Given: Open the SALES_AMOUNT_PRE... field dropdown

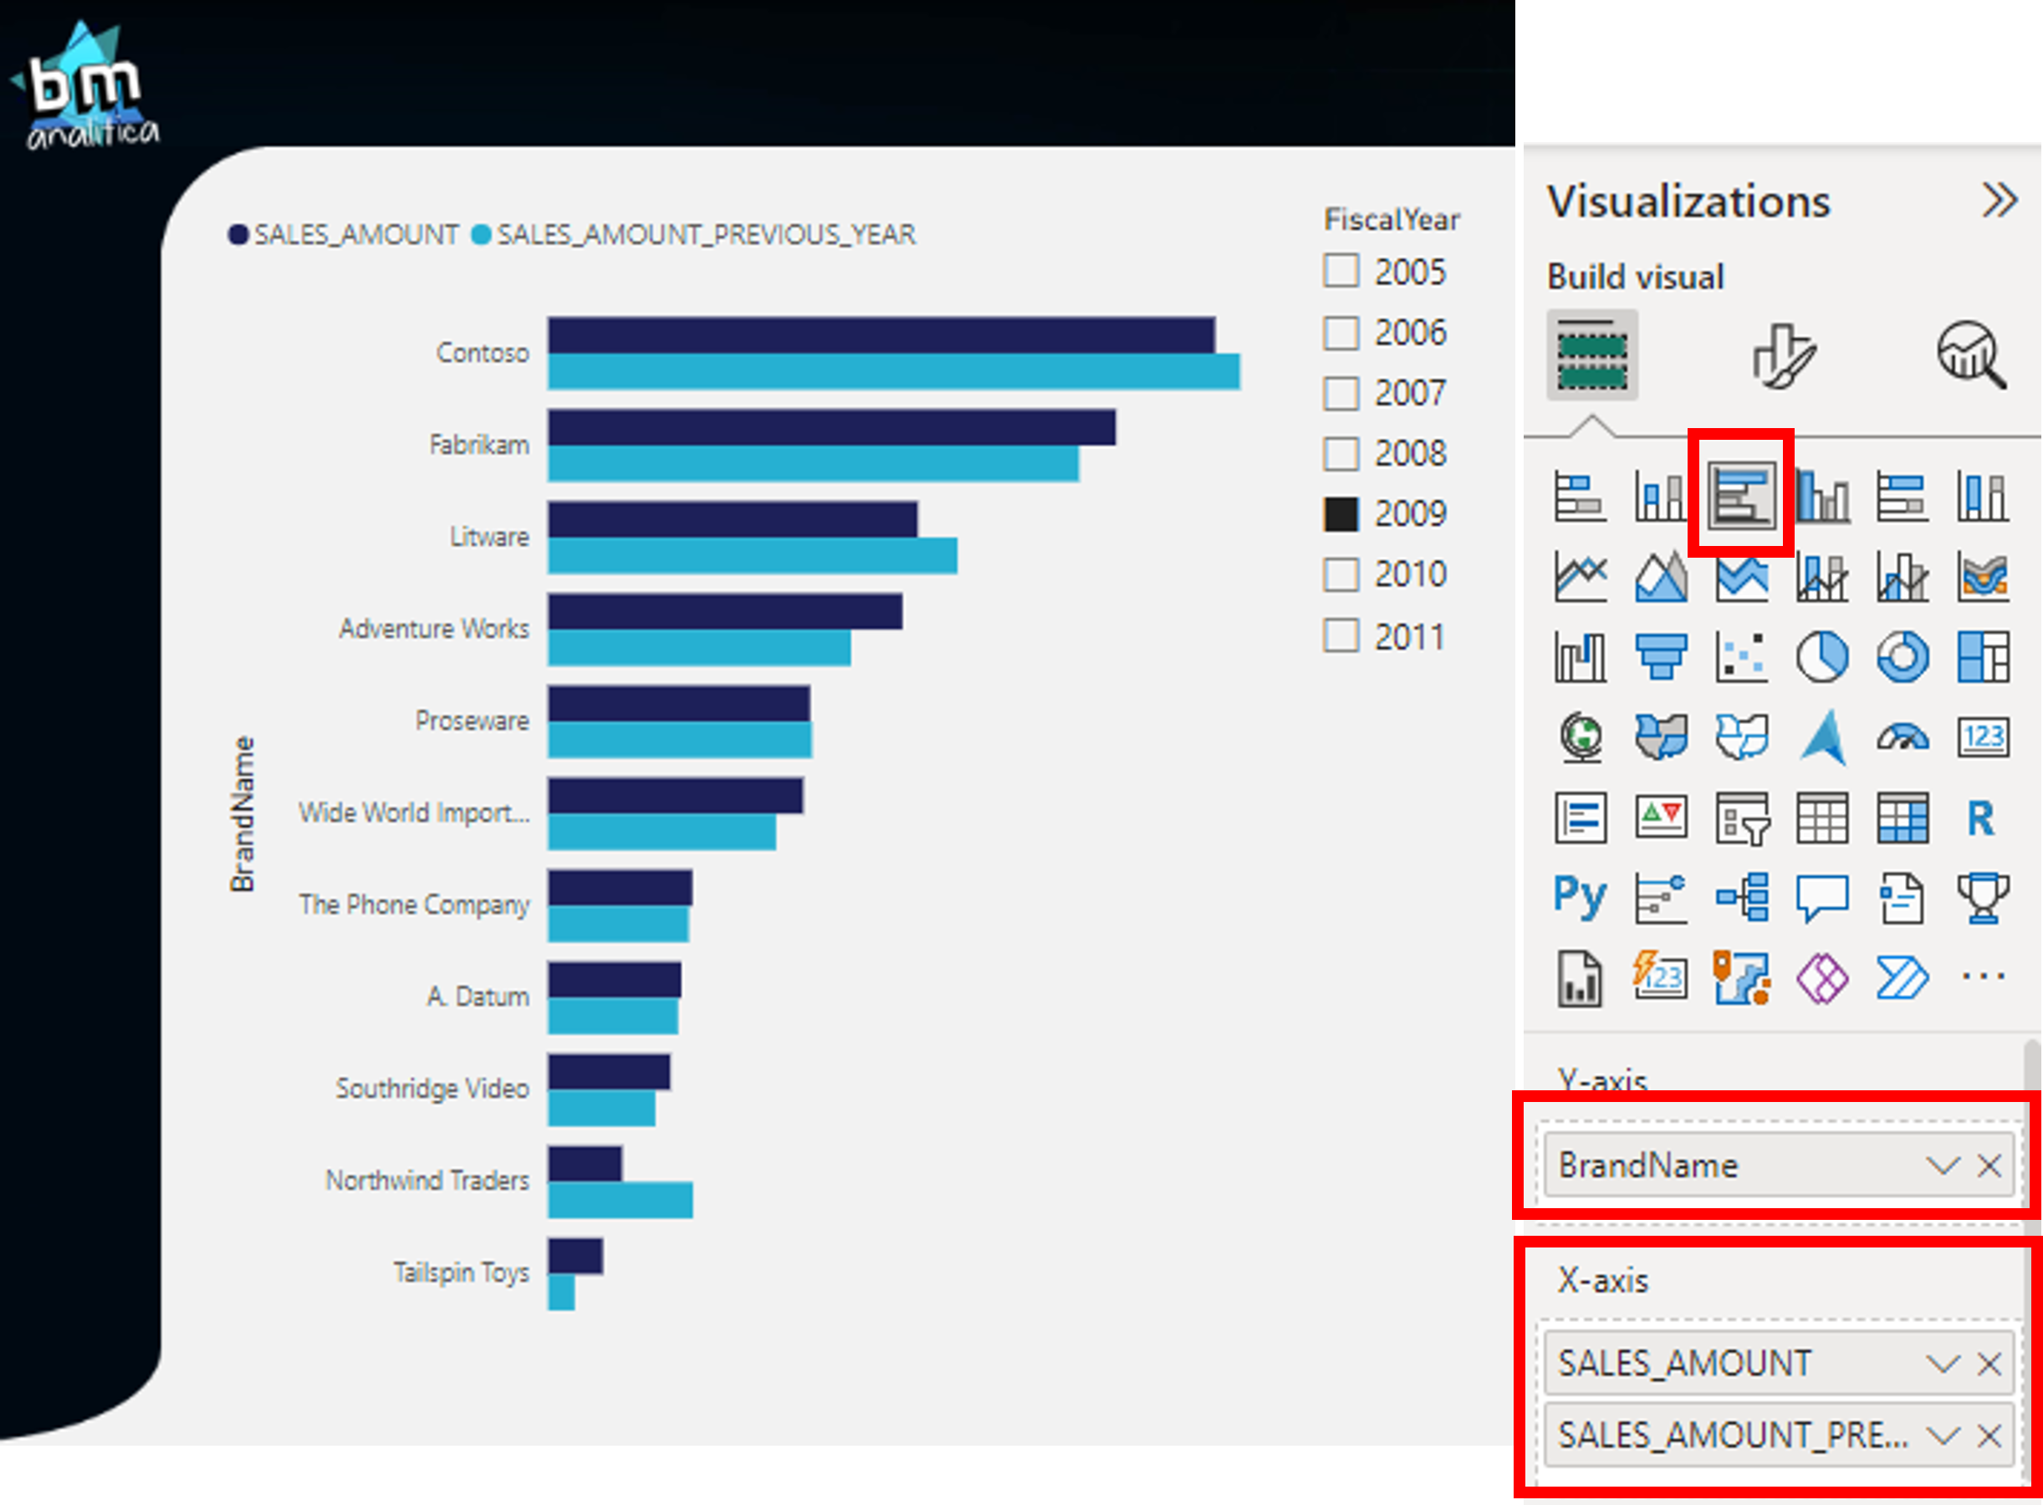Looking at the screenshot, I should (x=1942, y=1436).
